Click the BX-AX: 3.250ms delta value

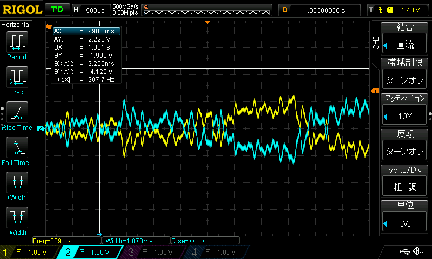click(x=101, y=64)
